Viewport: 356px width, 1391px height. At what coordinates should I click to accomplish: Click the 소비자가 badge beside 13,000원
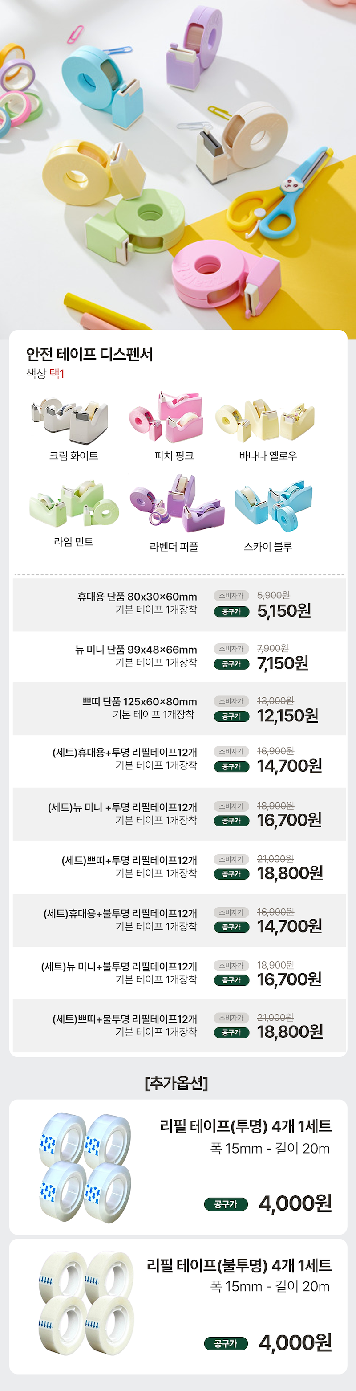[x=231, y=701]
